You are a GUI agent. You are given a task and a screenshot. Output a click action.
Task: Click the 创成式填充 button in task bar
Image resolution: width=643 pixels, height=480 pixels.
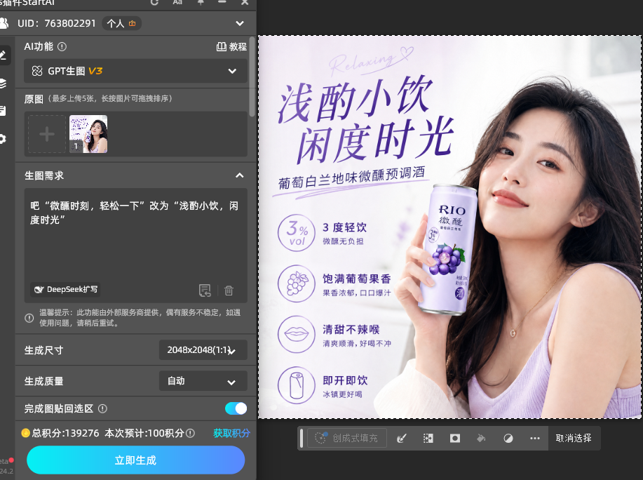347,438
